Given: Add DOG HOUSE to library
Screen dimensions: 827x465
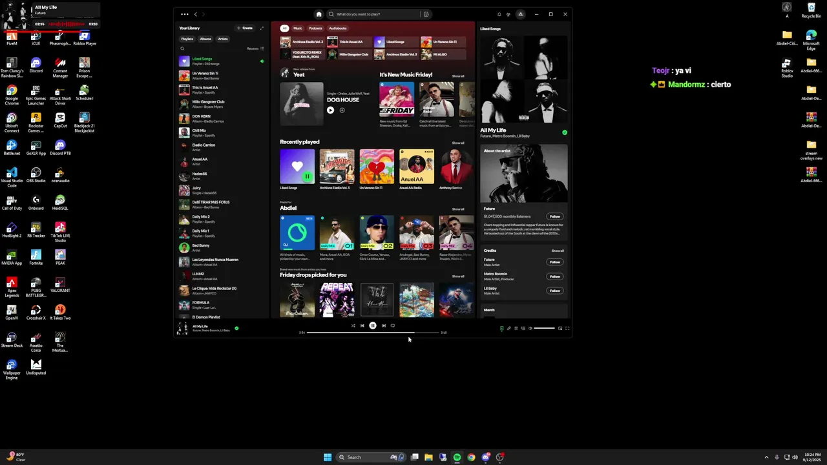Looking at the screenshot, I should [x=342, y=110].
